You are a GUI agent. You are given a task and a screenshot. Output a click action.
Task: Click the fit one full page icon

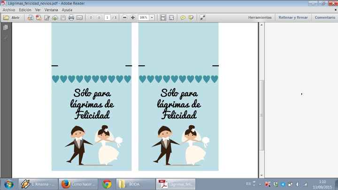(171, 17)
